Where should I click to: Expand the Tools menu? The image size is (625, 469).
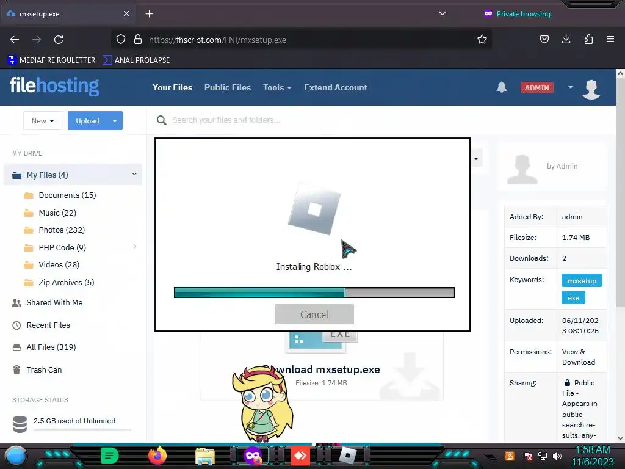pos(277,87)
